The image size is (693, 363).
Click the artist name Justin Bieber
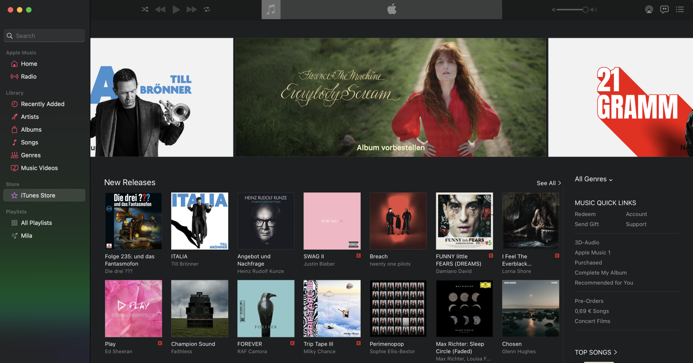click(x=319, y=264)
